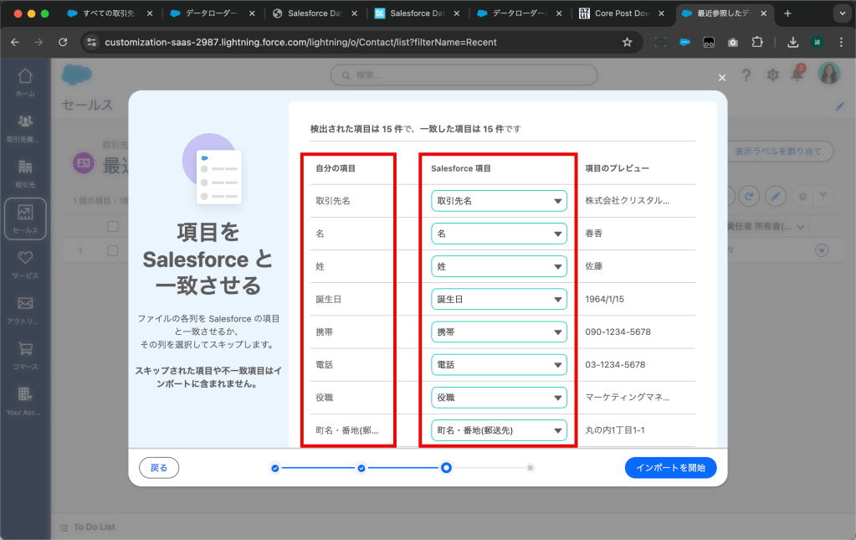Click 表示ラベルを割り当て button
This screenshot has width=856, height=540.
pos(778,152)
